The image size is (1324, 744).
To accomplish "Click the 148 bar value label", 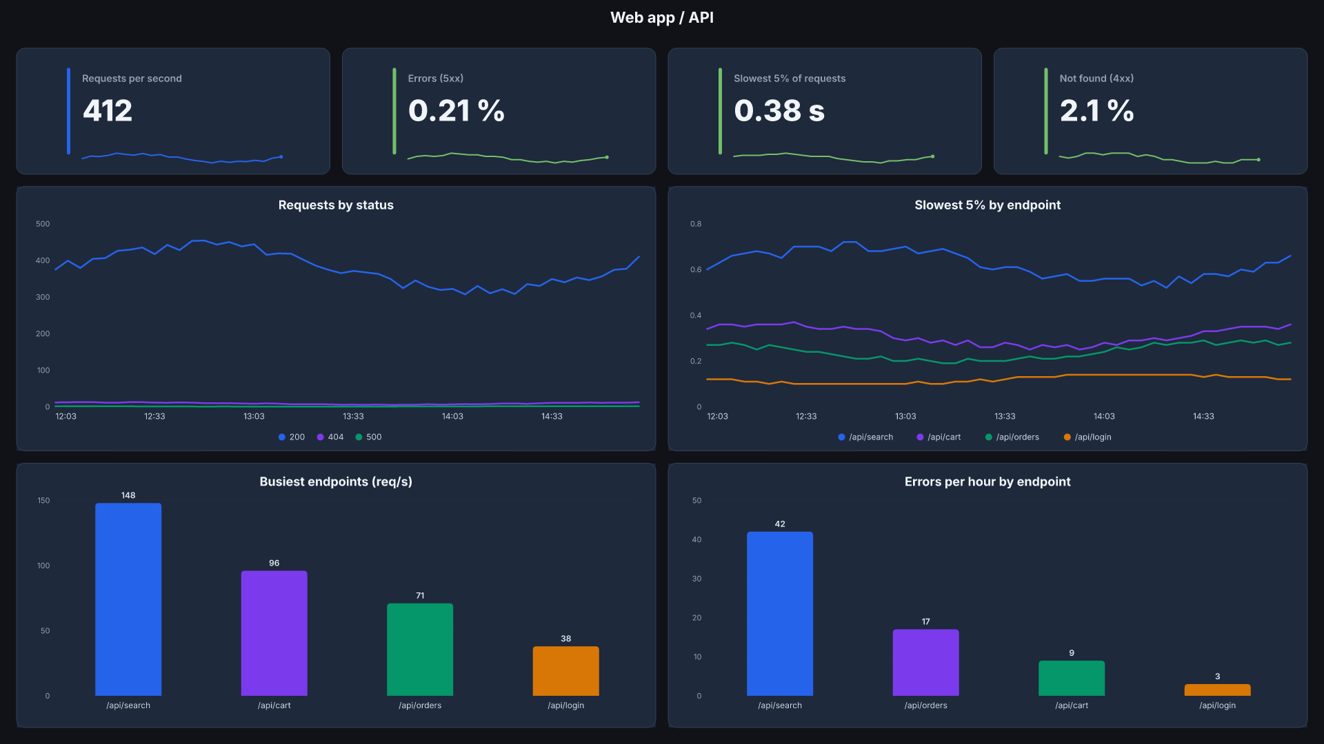I will (x=128, y=495).
